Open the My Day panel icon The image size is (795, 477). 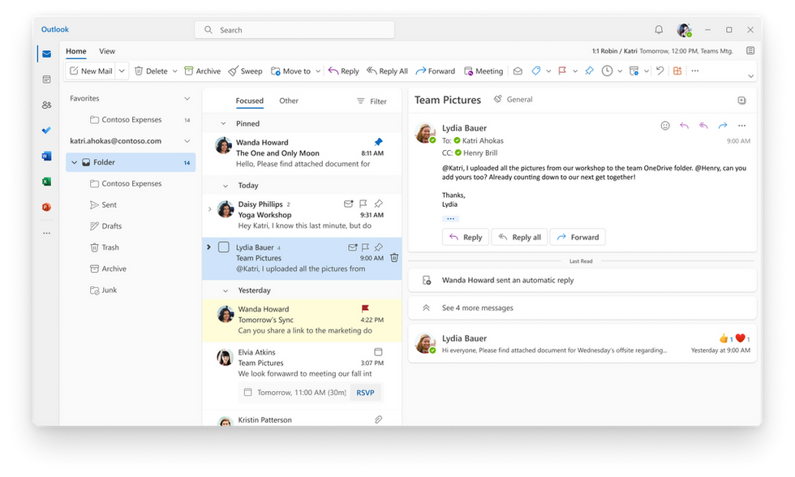(750, 50)
